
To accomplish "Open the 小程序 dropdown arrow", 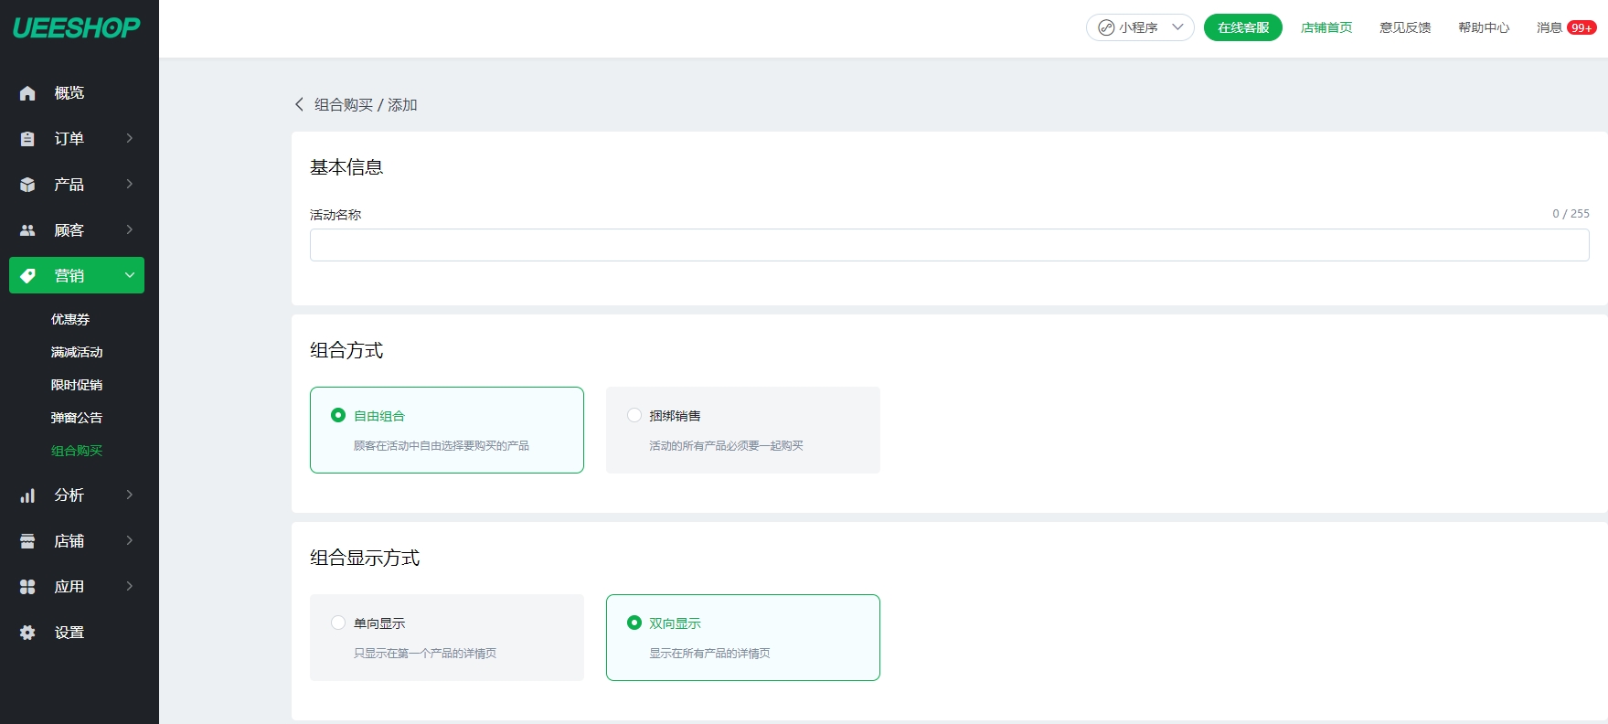I will (1177, 27).
